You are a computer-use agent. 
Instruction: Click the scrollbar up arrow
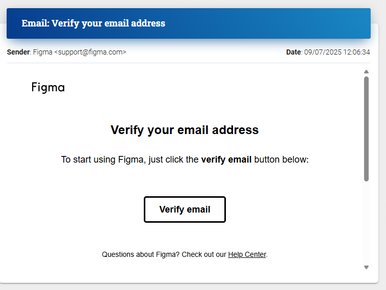366,71
